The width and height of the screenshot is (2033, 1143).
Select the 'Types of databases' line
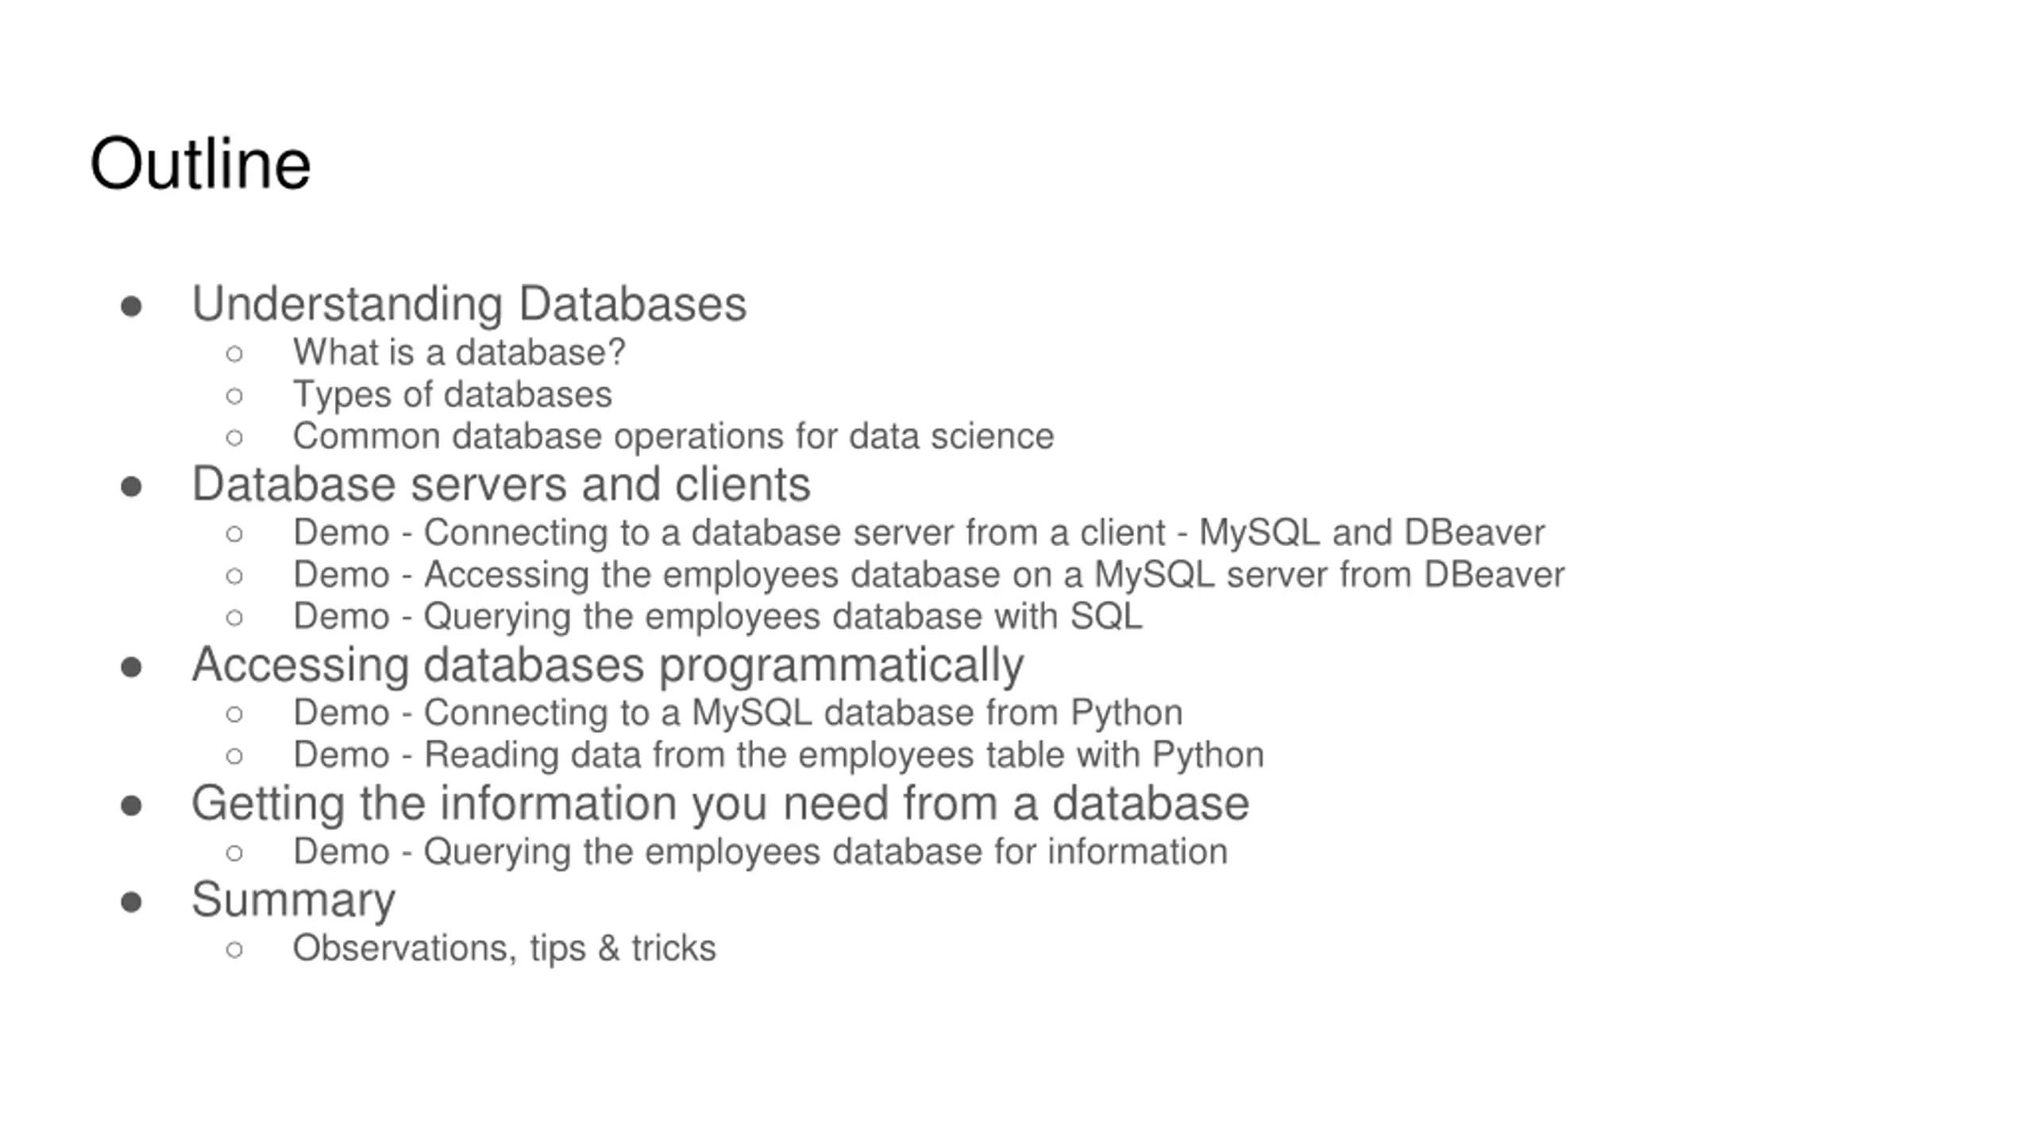pos(453,394)
